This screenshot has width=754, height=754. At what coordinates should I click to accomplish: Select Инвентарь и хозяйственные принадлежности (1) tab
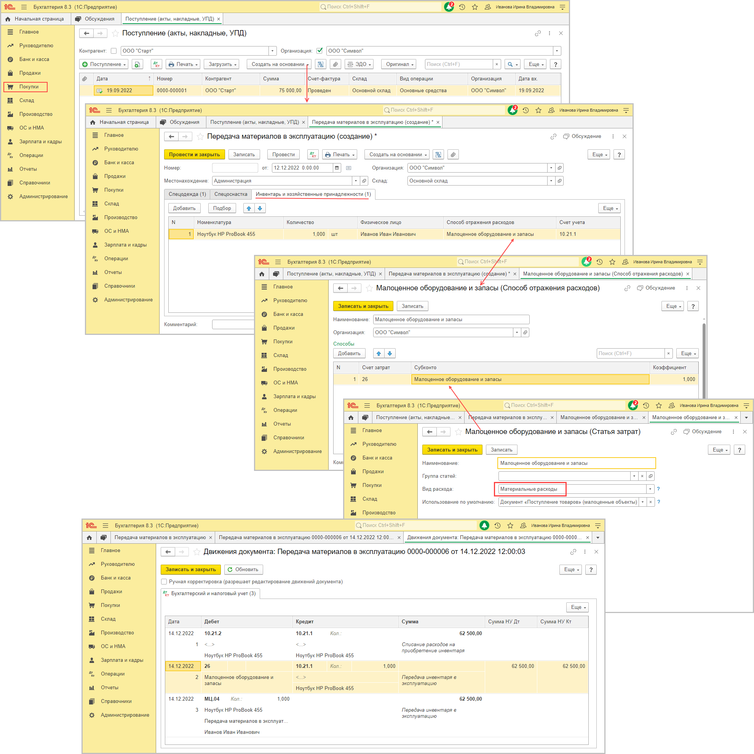(313, 194)
